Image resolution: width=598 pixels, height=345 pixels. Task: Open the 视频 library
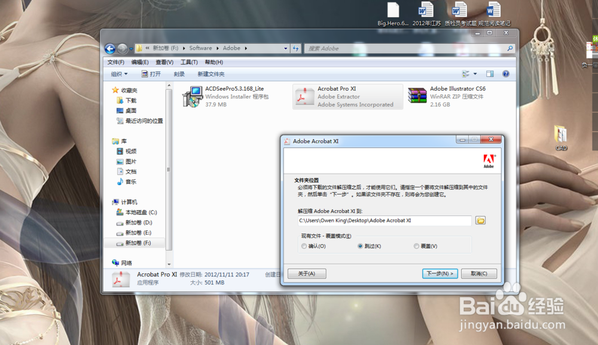(x=126, y=151)
